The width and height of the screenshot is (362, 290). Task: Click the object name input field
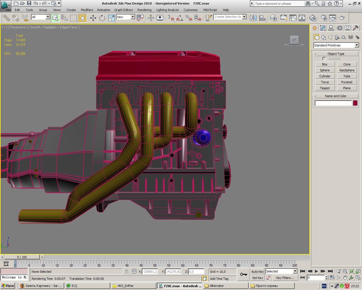click(333, 103)
